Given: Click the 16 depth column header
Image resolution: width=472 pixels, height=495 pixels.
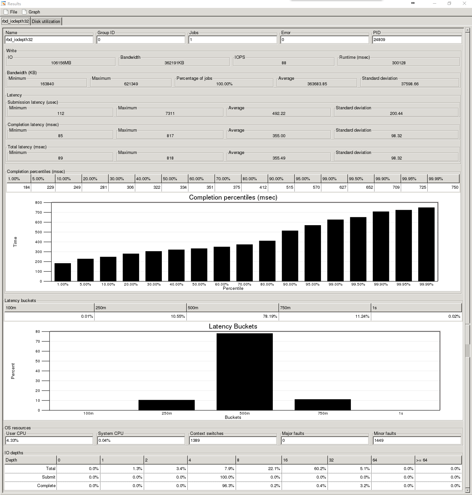Looking at the screenshot, I should (305, 460).
